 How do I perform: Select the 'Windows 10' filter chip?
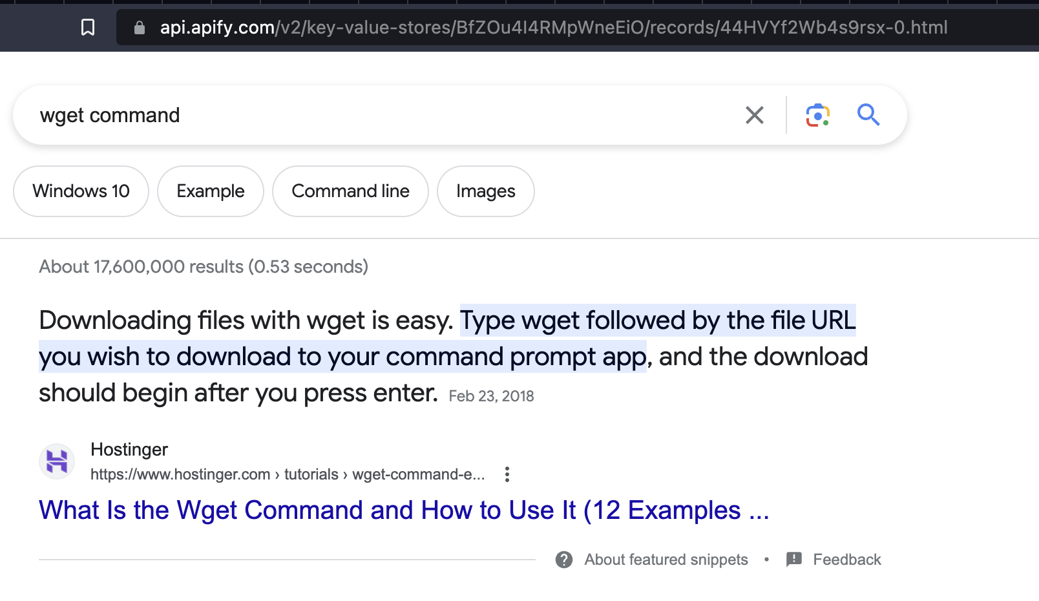tap(81, 191)
